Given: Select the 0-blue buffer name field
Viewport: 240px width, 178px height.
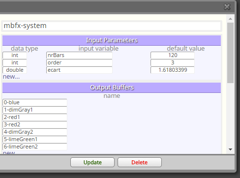Looking at the screenshot, I should pos(35,102).
